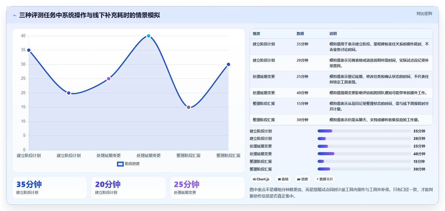Screen dimensions: 445x211
Task: Select the 进度 chip
Action: click(x=302, y=179)
